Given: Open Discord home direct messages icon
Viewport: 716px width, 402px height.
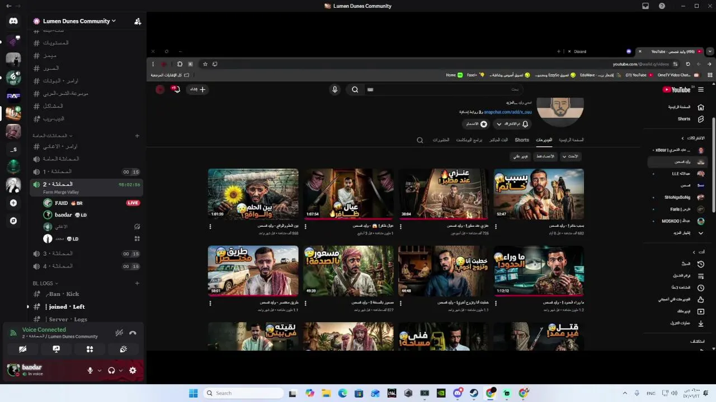Looking at the screenshot, I should pyautogui.click(x=13, y=21).
